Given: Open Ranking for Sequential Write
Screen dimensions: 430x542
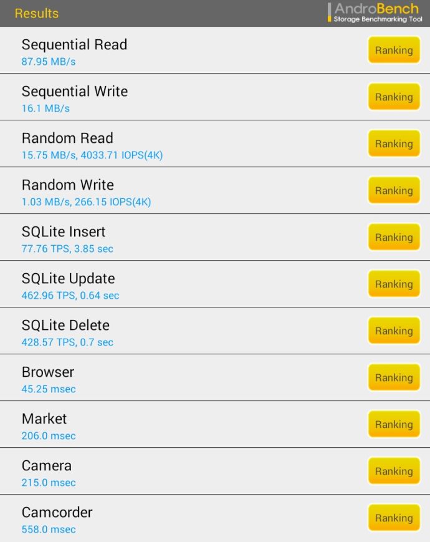Looking at the screenshot, I should [x=393, y=97].
